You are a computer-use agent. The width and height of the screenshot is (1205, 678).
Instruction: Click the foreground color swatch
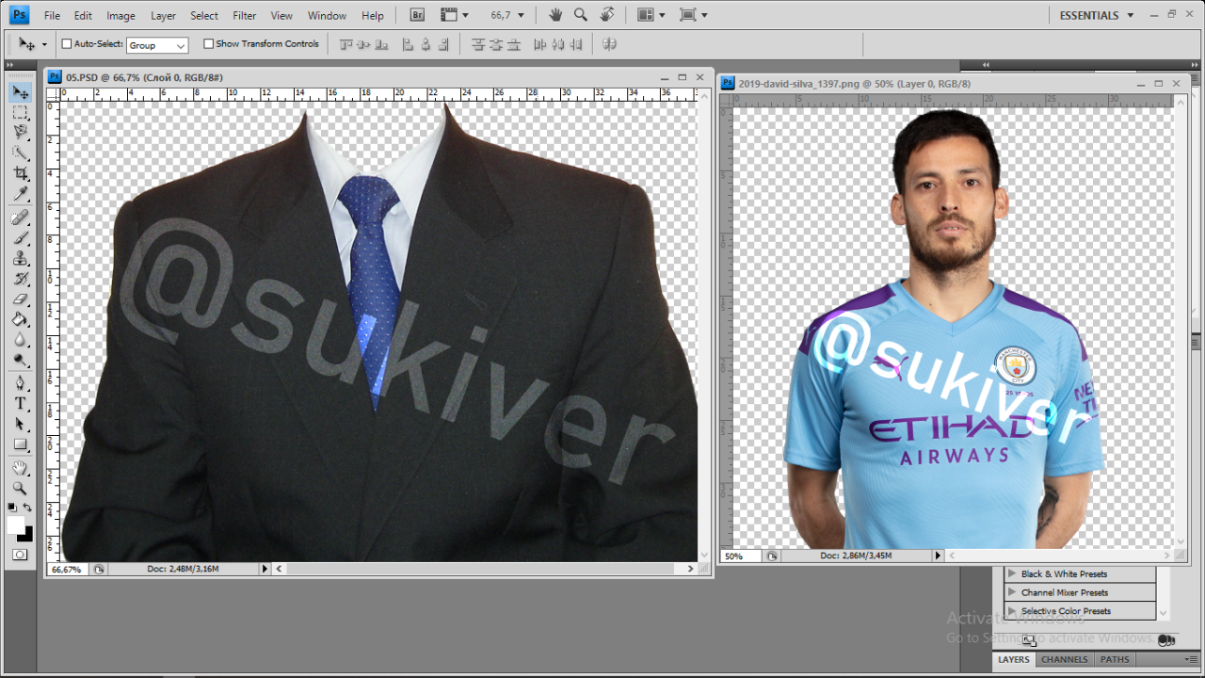pyautogui.click(x=15, y=525)
